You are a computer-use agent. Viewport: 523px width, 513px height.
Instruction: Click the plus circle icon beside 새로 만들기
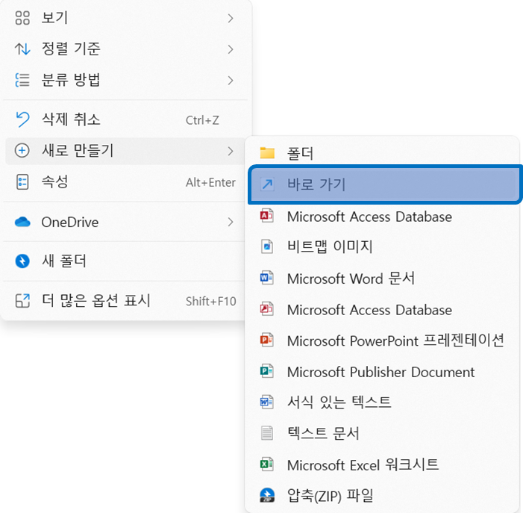[22, 151]
